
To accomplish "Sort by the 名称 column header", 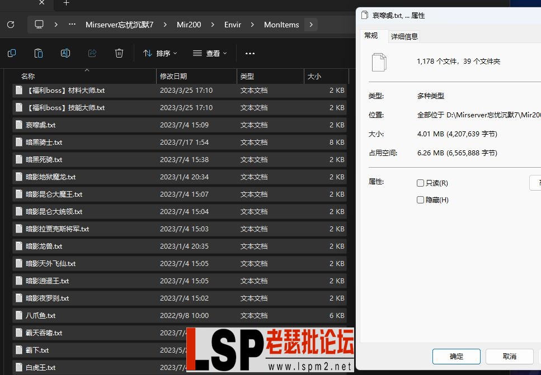I will (84, 76).
